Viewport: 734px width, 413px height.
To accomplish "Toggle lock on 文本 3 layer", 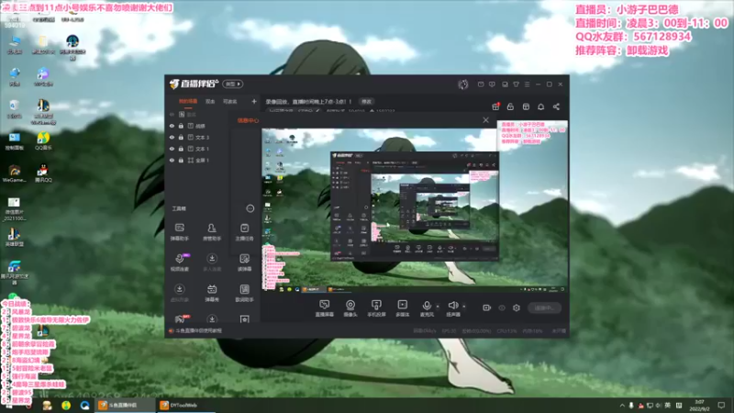I will click(x=181, y=137).
